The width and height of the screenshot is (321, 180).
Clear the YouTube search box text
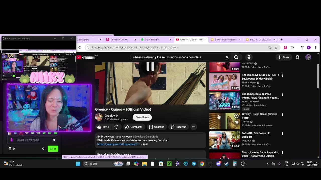coord(227,57)
